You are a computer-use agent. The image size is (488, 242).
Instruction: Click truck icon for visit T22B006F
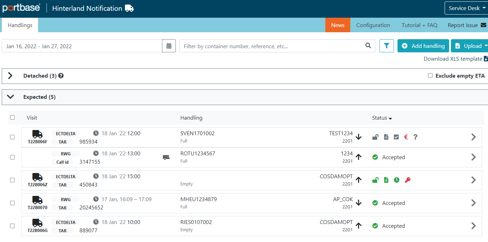pyautogui.click(x=37, y=134)
